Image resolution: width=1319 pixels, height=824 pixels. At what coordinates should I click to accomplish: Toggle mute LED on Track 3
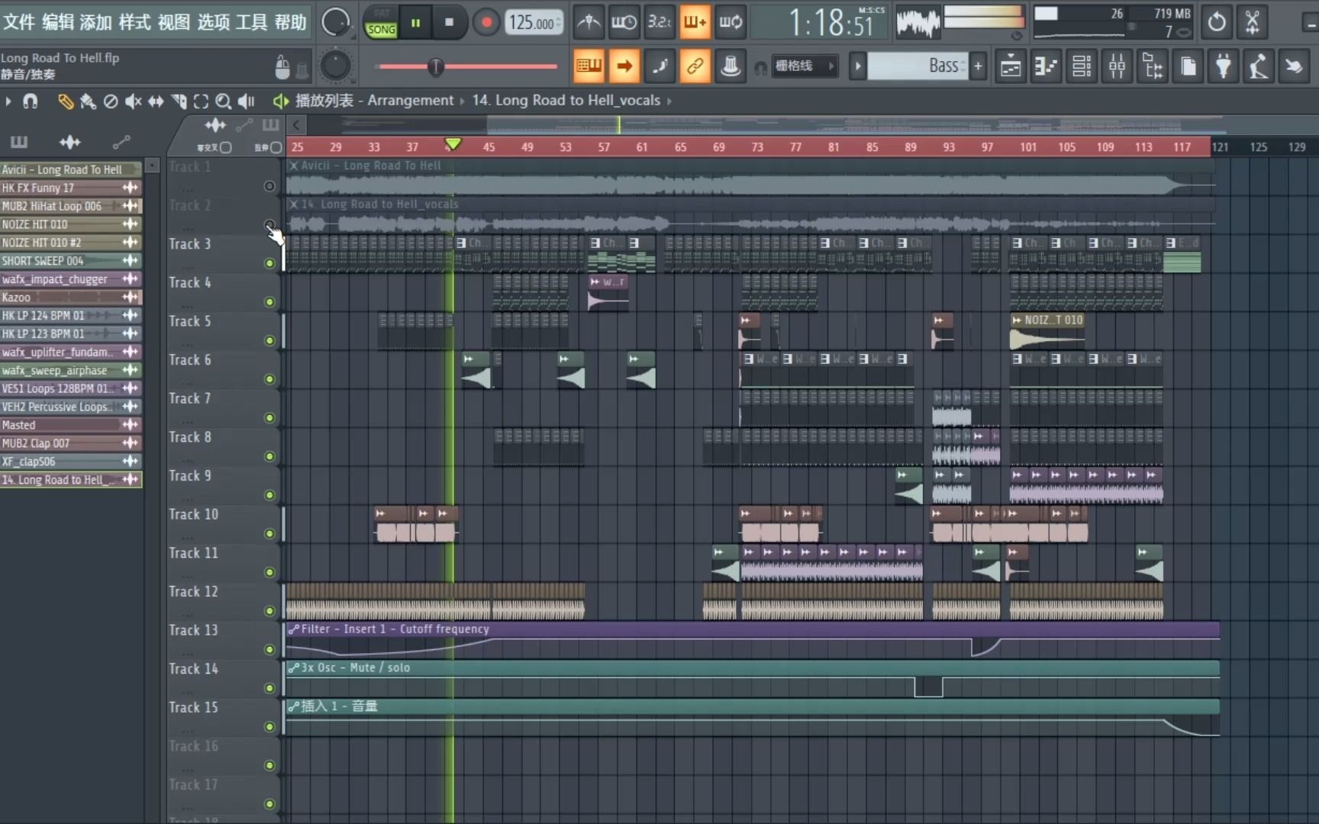[x=269, y=263]
